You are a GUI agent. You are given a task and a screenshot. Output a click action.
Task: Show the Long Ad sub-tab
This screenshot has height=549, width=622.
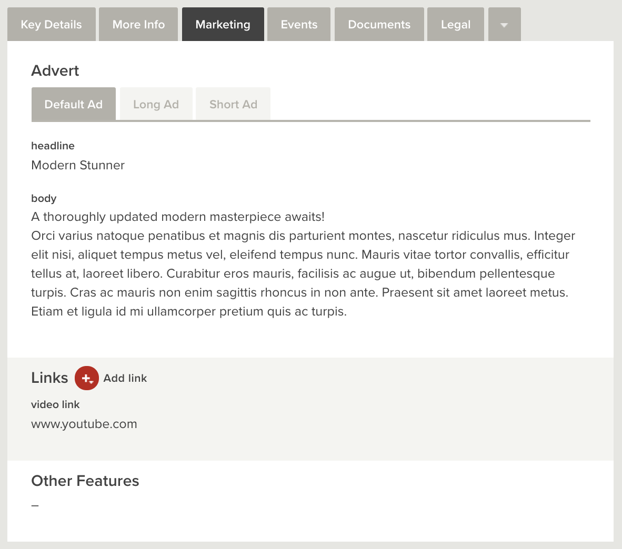coord(156,104)
